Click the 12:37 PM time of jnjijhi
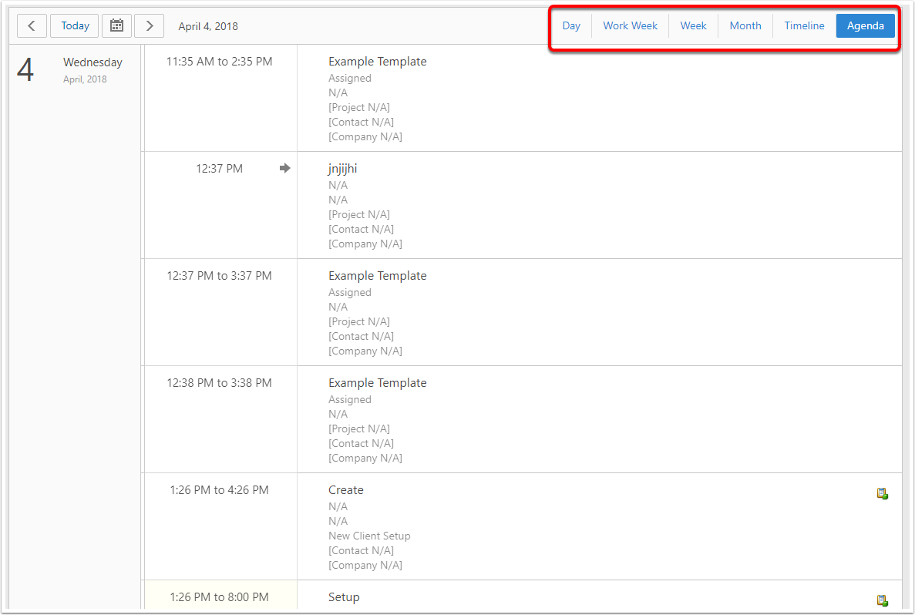The width and height of the screenshot is (915, 615). tap(220, 169)
